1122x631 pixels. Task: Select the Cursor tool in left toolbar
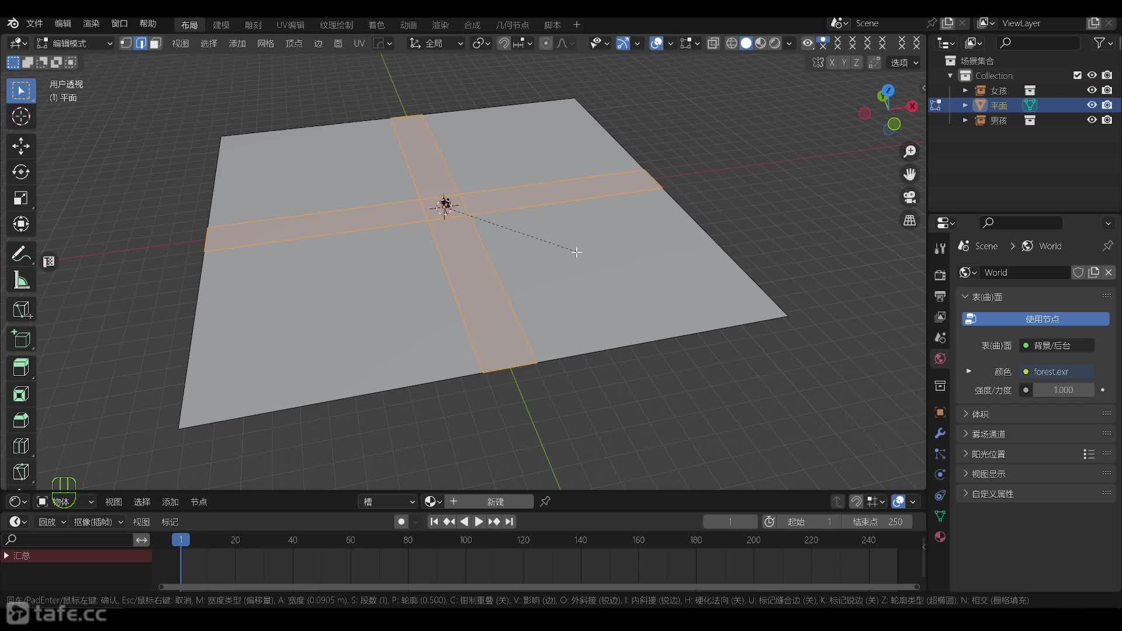tap(21, 116)
